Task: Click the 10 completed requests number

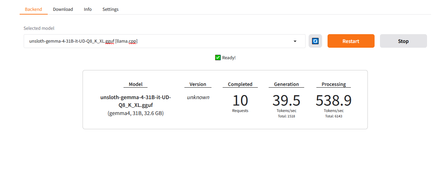Action: 240,100
